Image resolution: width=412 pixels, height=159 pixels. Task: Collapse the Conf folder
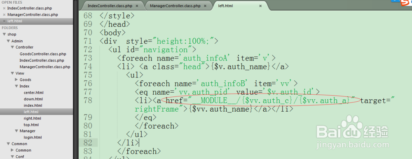click(13, 157)
